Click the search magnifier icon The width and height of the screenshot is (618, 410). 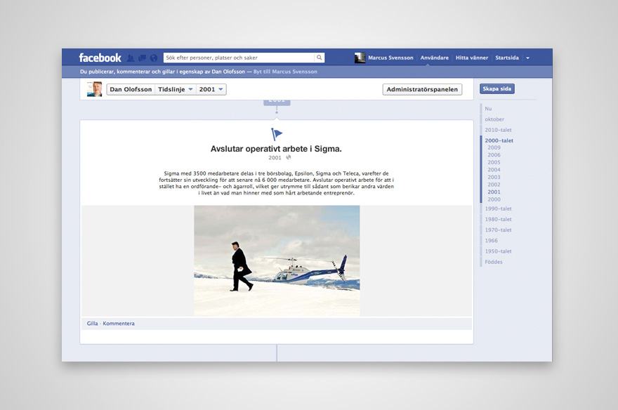pos(320,58)
